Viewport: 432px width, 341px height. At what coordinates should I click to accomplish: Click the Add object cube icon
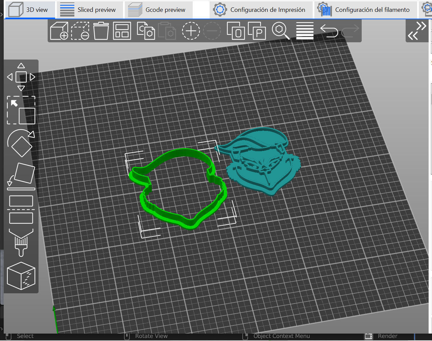click(59, 31)
